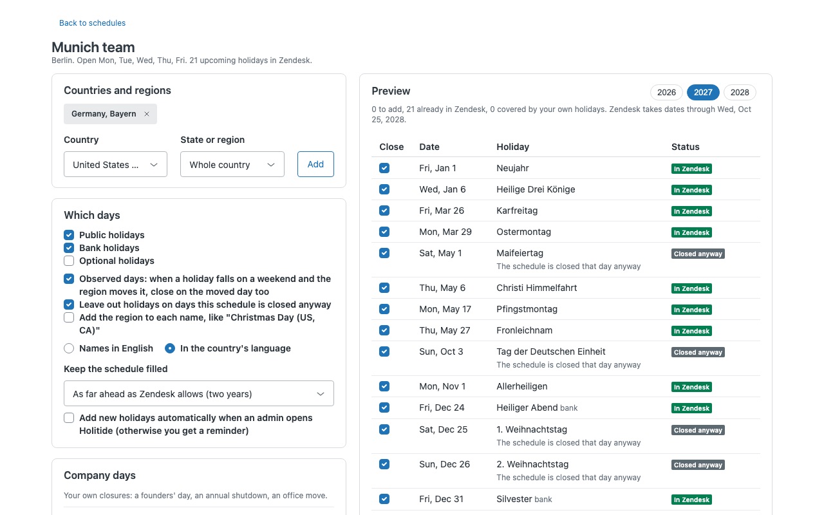Toggle Close checkbox for 1. Weihnachtstag
The height and width of the screenshot is (515, 824).
(x=384, y=429)
